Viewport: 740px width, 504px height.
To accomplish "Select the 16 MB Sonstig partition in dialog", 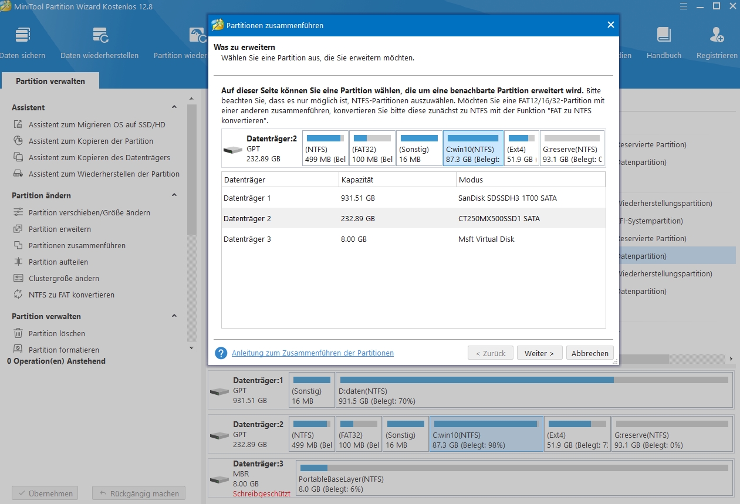I will (419, 148).
